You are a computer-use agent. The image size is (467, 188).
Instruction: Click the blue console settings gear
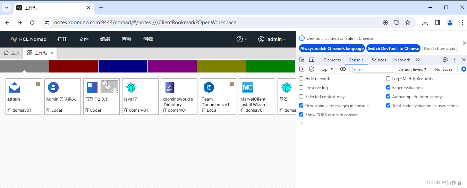coord(464,69)
